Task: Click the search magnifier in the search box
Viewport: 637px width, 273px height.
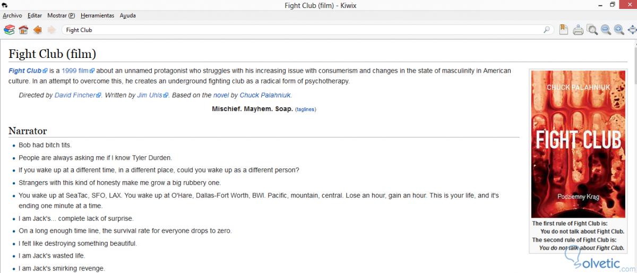Action: 547,30
